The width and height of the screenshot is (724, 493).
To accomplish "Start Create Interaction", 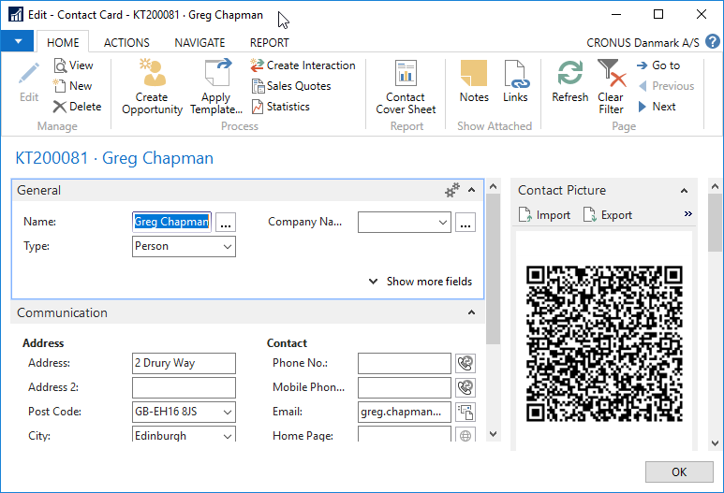I will tap(303, 65).
